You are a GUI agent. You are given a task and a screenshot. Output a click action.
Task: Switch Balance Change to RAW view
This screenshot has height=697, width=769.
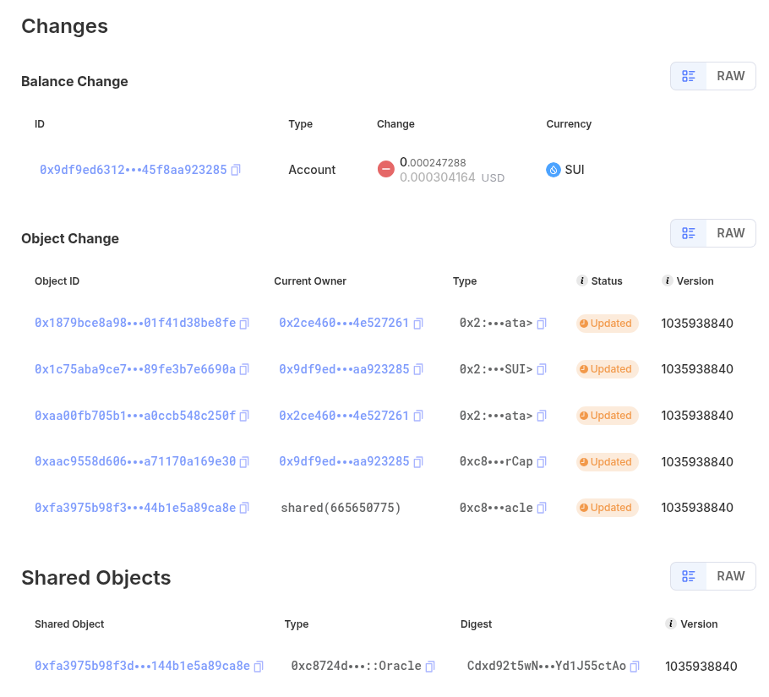coord(731,77)
